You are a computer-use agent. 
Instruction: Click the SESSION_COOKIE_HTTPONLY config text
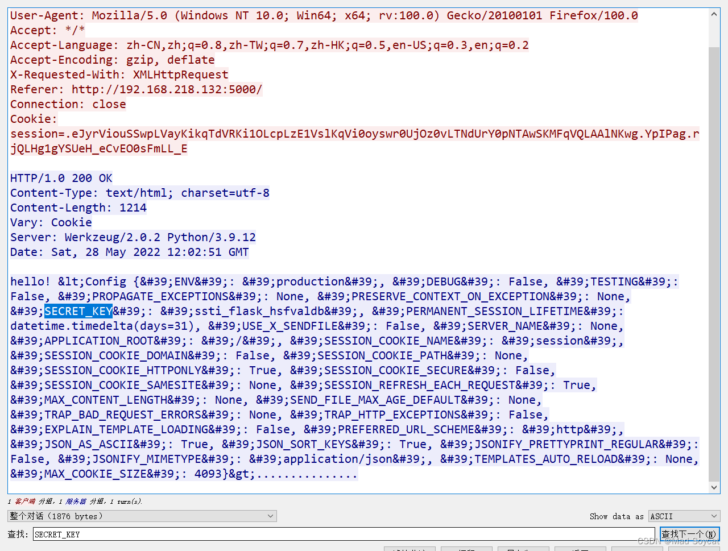123,370
